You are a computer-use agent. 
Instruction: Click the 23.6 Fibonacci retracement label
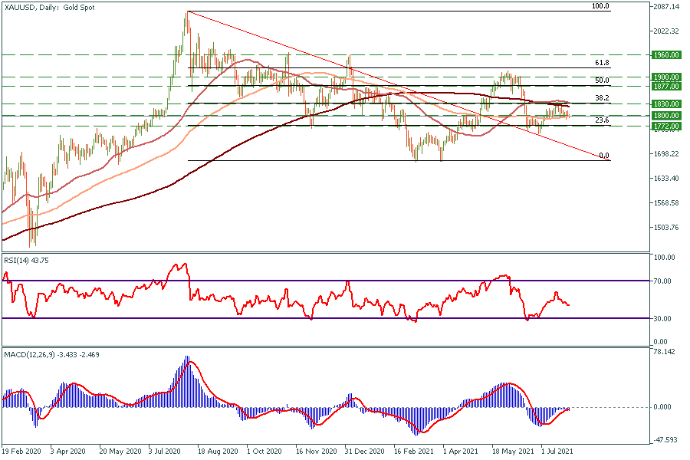(602, 120)
